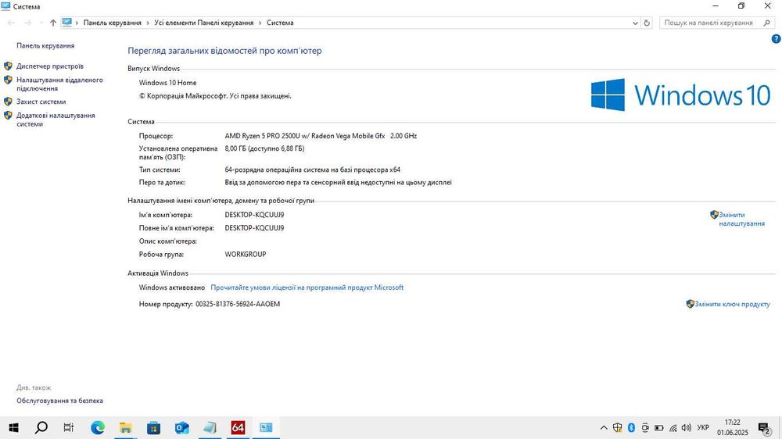Open Wi-Fi network tray icon
This screenshot has height=439, width=782.
673,427
